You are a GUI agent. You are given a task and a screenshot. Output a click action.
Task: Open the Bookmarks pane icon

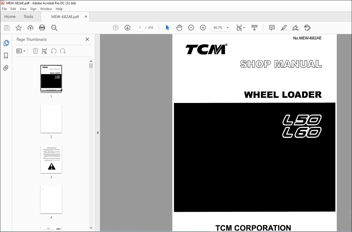click(6, 56)
